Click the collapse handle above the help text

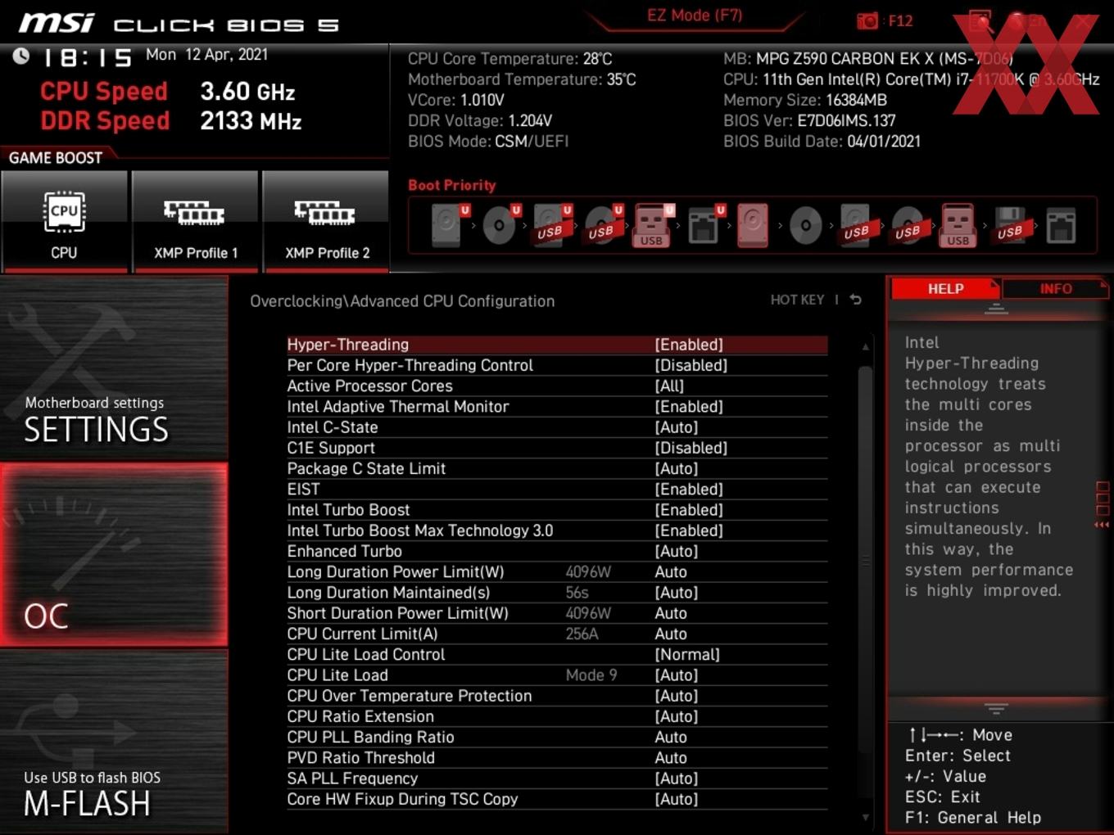tap(996, 309)
